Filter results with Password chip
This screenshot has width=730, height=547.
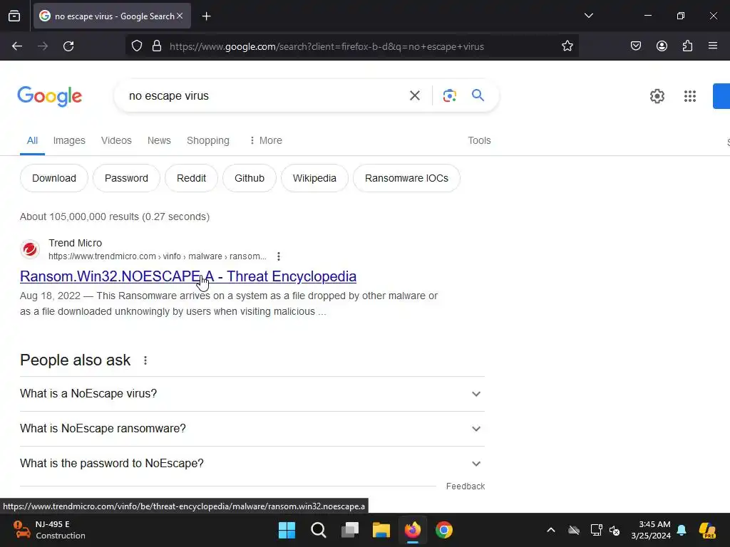pyautogui.click(x=126, y=178)
